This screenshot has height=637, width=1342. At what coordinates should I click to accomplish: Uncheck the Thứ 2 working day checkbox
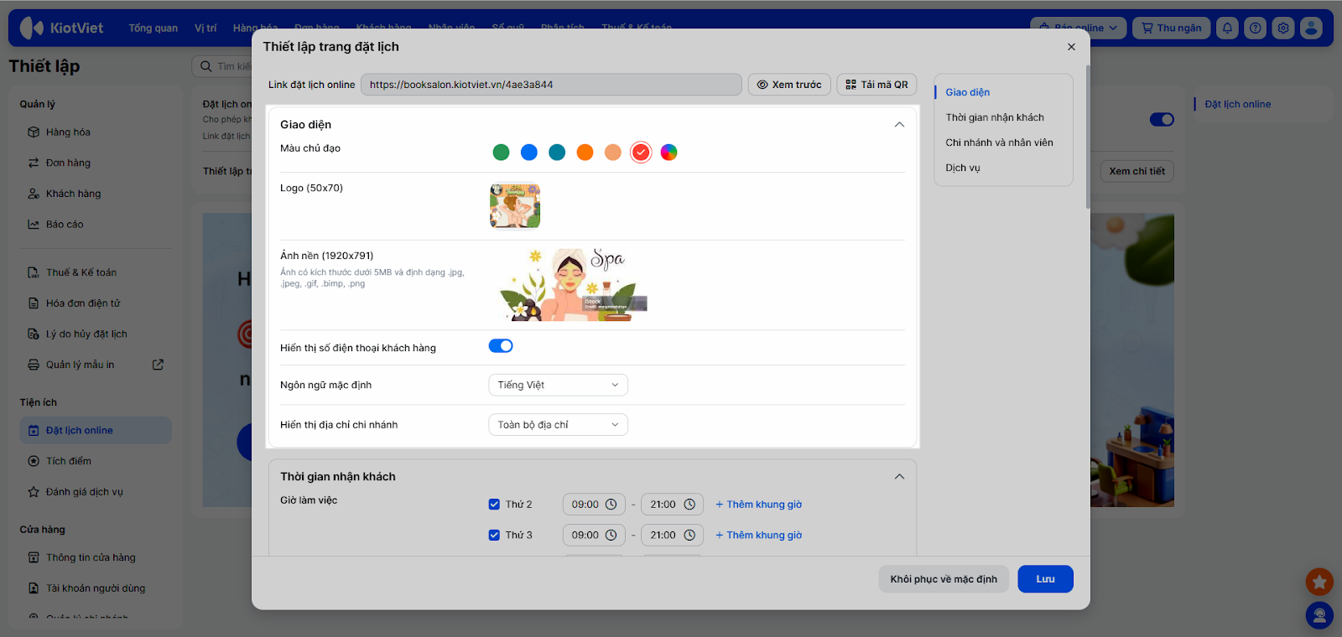pos(494,505)
